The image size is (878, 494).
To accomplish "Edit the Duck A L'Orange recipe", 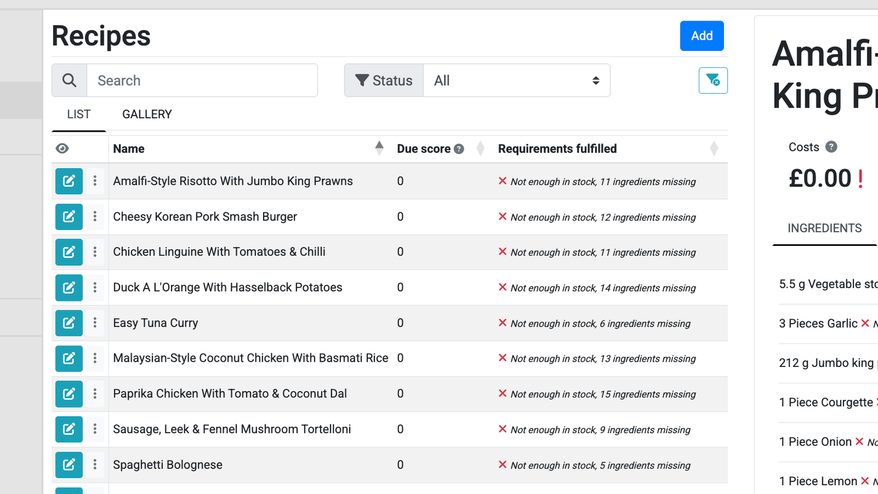I will 69,287.
